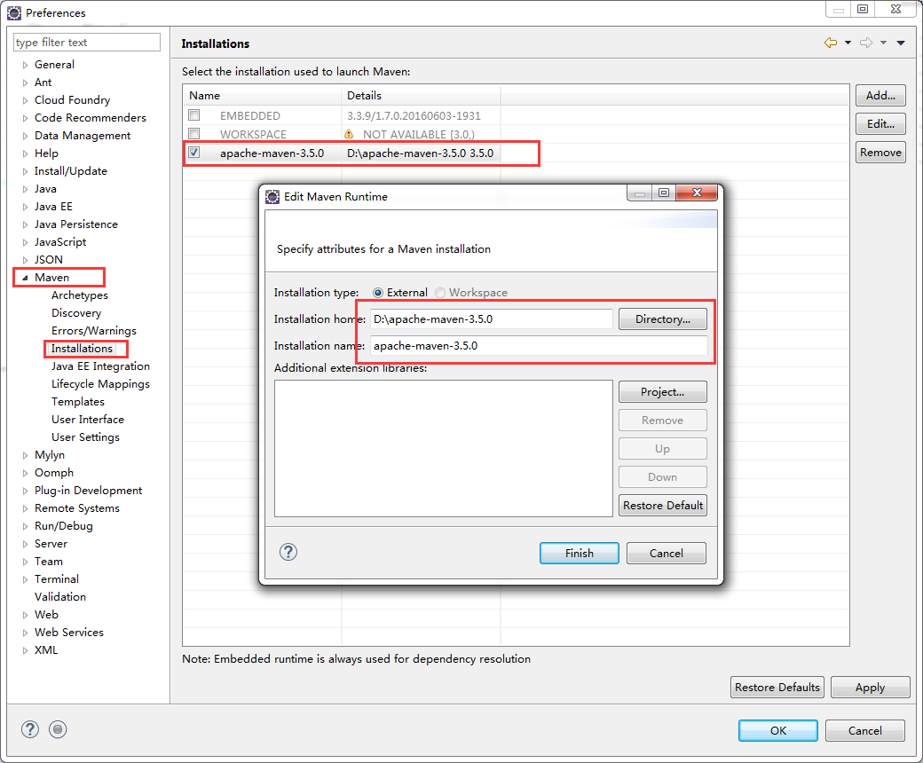Select the EMBEDDED row details 3.3.9/1.7.0
The width and height of the screenshot is (923, 763).
click(x=414, y=116)
